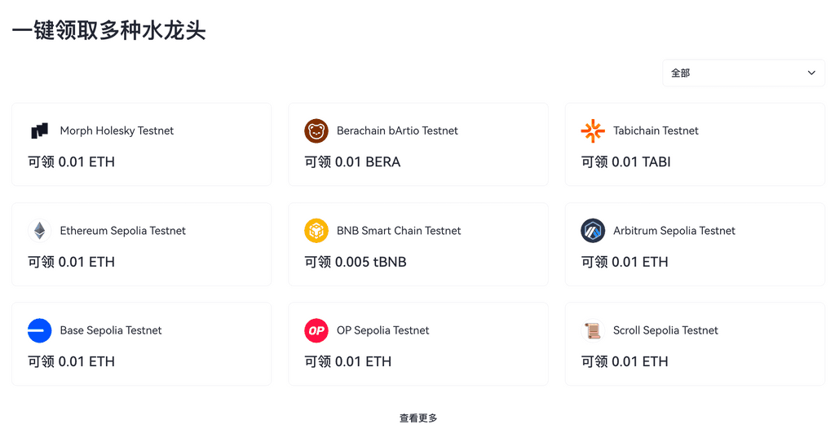The image size is (835, 429).
Task: Click the yellow BNB Smart Chain icon
Action: tap(316, 231)
